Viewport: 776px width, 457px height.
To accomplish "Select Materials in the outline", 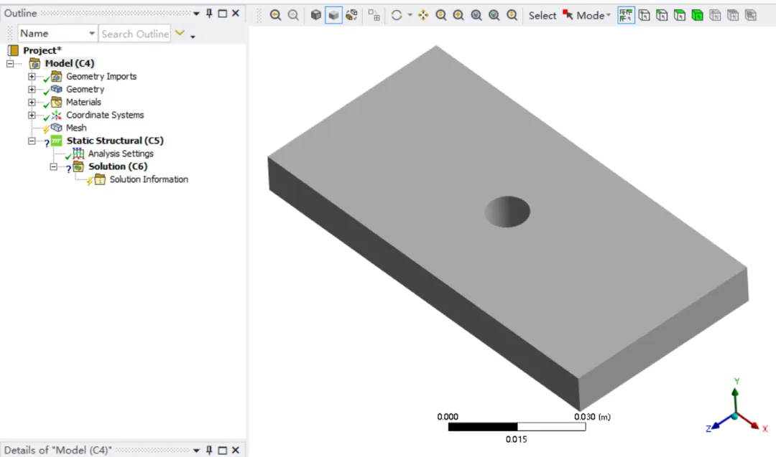I will 83,102.
